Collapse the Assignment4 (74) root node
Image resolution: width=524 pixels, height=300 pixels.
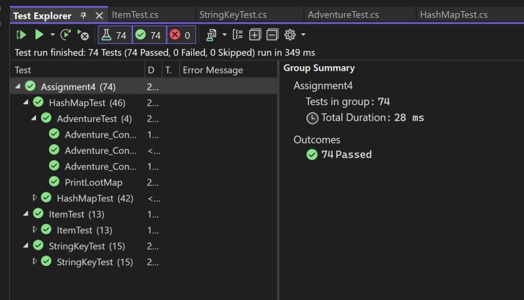click(x=18, y=86)
